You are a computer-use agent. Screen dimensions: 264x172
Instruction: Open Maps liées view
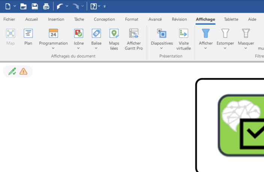point(114,34)
